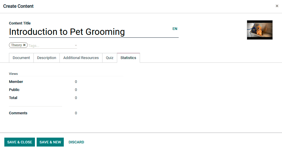Remove the Theory tag via its x
This screenshot has height=150, width=282.
click(25, 45)
